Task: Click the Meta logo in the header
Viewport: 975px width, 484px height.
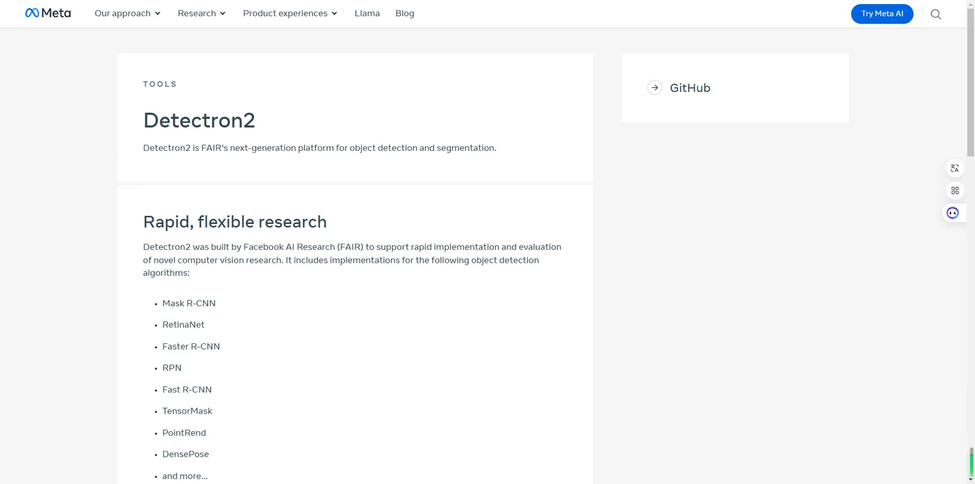Action: coord(48,13)
